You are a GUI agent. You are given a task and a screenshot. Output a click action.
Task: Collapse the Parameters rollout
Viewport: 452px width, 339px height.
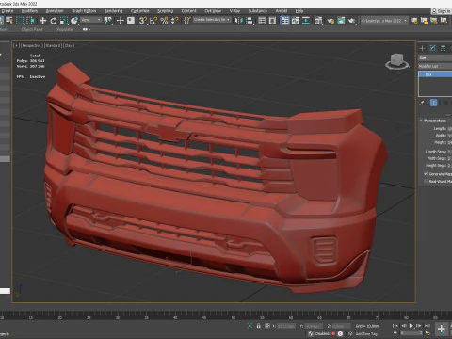pyautogui.click(x=434, y=121)
